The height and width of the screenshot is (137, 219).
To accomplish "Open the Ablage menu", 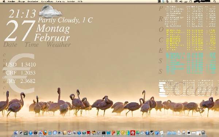I will coord(21,1).
